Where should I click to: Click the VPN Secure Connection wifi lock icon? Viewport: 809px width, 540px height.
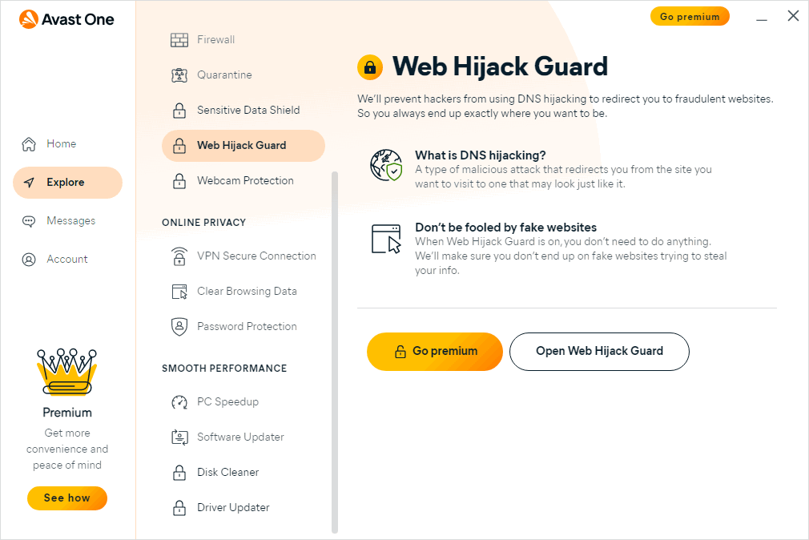coord(179,256)
